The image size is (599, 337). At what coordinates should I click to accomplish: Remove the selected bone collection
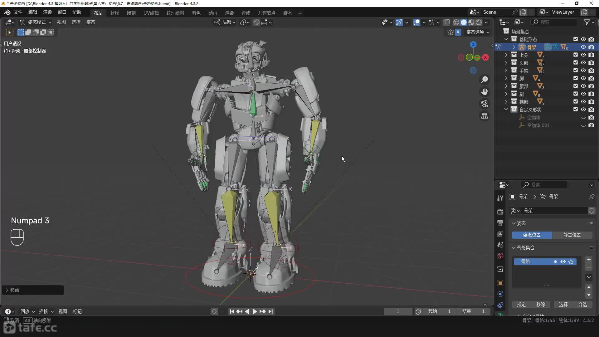tap(589, 267)
